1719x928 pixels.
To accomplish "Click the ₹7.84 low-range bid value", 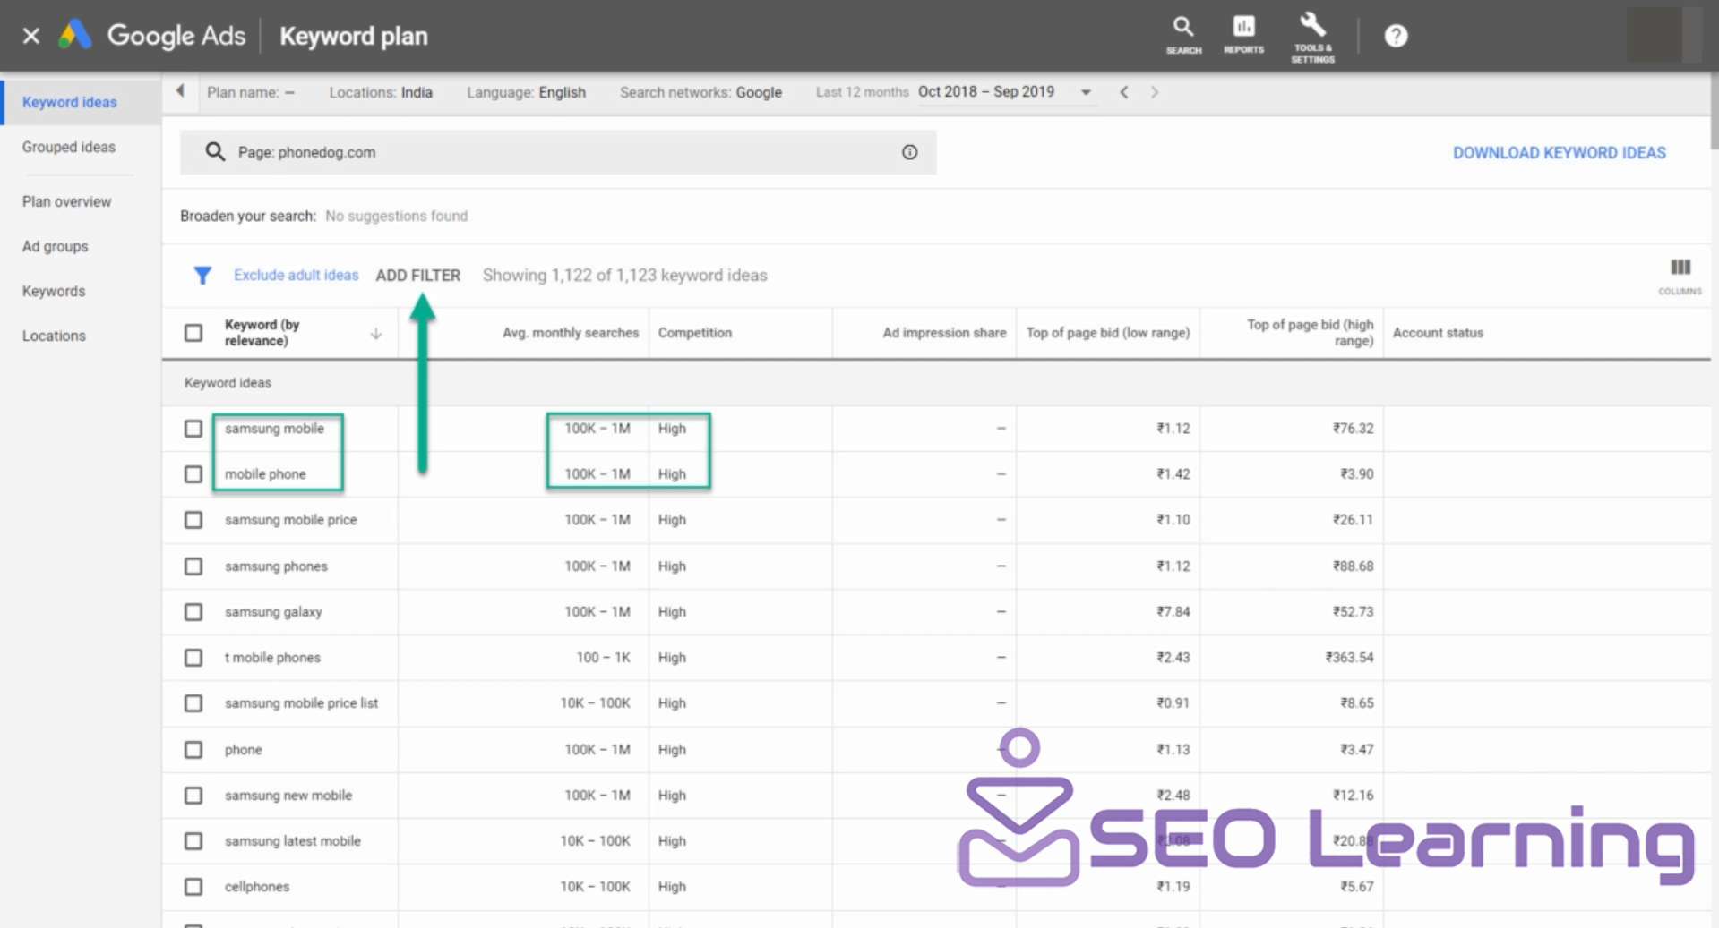I will tap(1173, 612).
